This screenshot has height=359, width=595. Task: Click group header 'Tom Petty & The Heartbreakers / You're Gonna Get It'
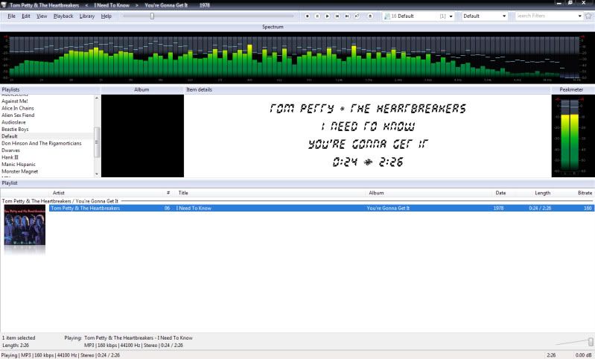60,201
